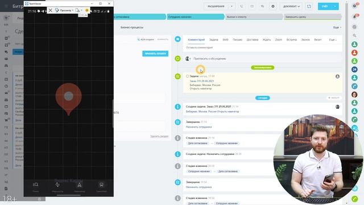Viewport: 364px width, 205px height.
Task: Click the Запланировано green badge
Action: point(263,67)
